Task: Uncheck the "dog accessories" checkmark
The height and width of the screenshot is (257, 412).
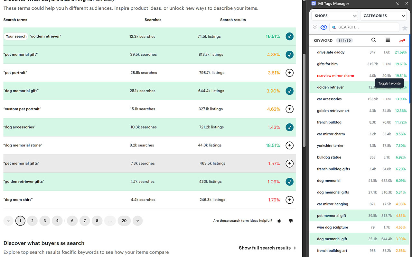Action: (x=289, y=127)
